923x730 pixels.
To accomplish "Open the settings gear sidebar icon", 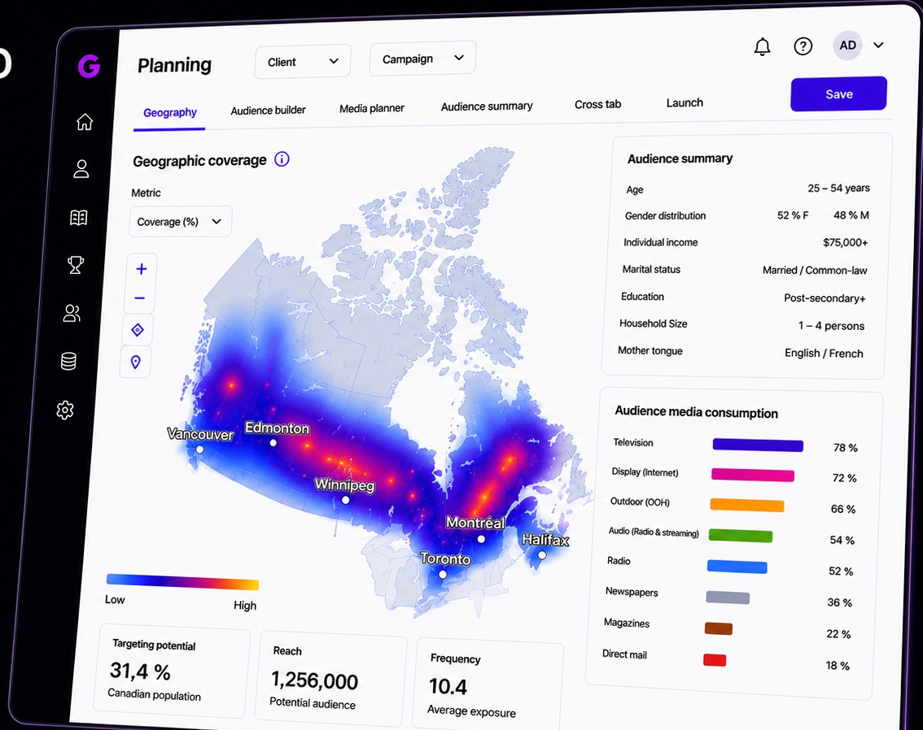I will tap(65, 410).
